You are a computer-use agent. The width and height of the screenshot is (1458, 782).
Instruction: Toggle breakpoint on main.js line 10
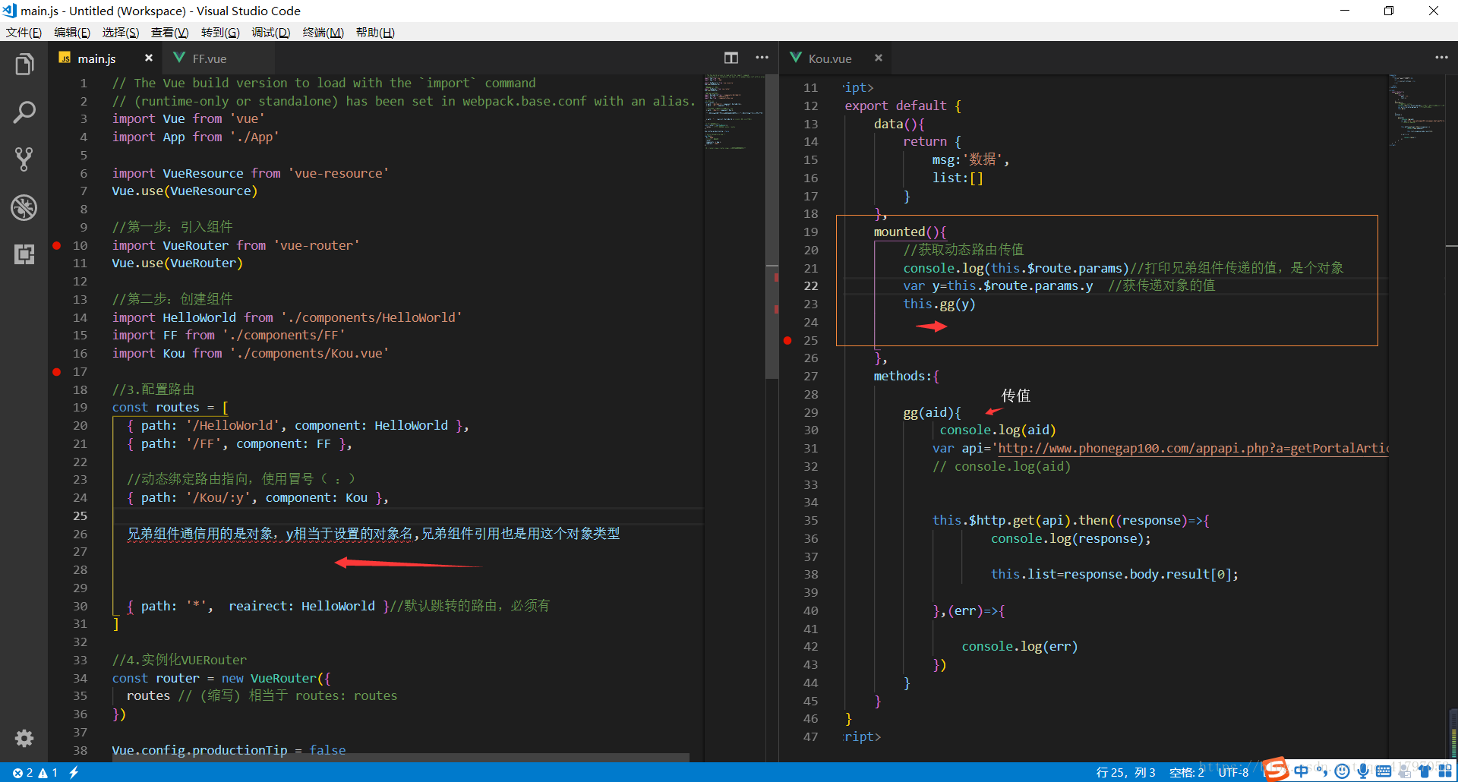[x=57, y=245]
